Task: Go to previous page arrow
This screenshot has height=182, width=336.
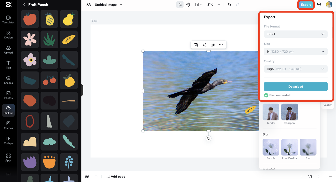Action: (x=302, y=176)
